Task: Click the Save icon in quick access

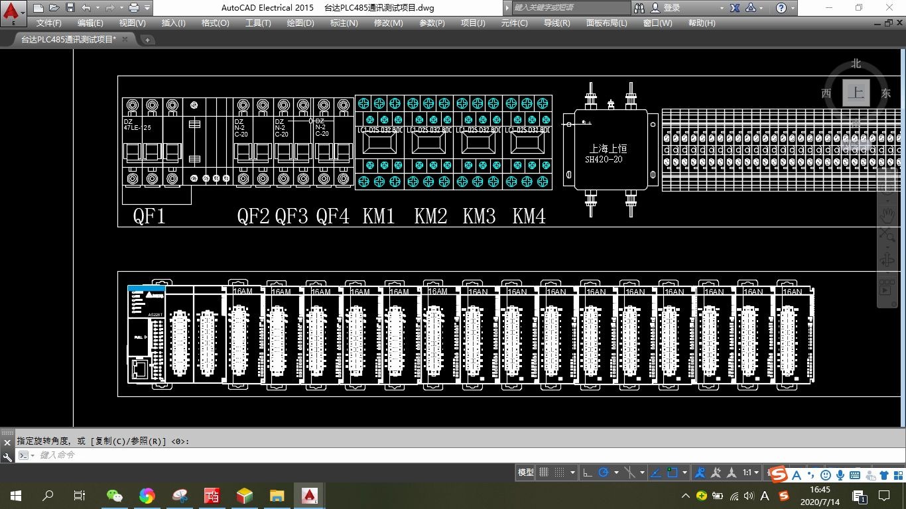Action: 70,8
